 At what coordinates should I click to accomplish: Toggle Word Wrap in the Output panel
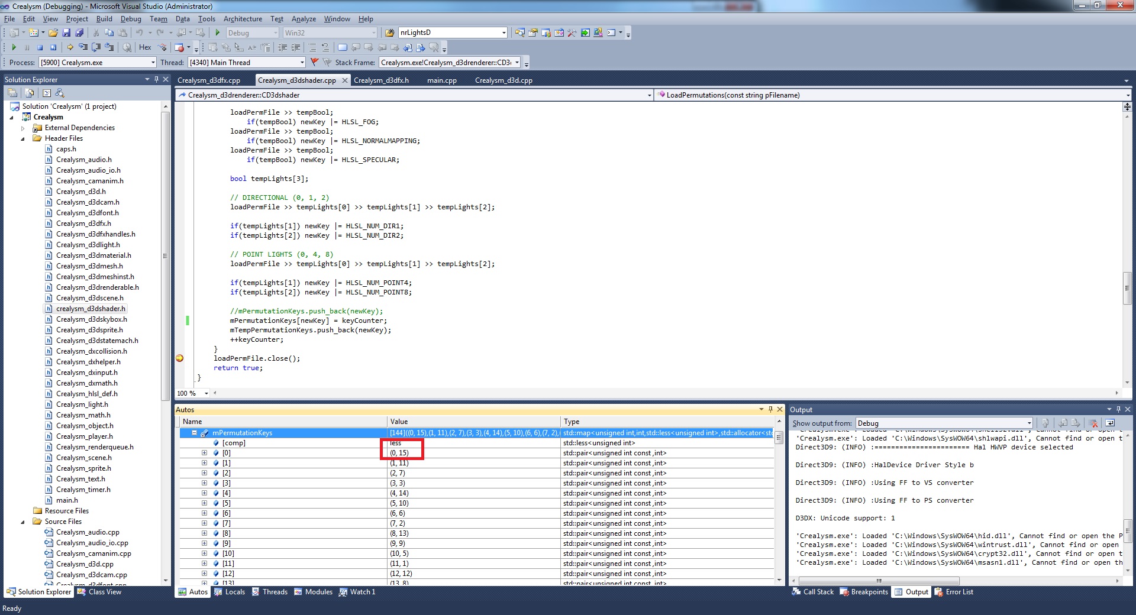click(x=1110, y=423)
